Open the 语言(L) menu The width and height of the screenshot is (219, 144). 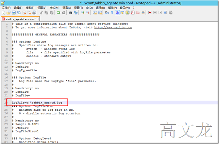point(67,8)
